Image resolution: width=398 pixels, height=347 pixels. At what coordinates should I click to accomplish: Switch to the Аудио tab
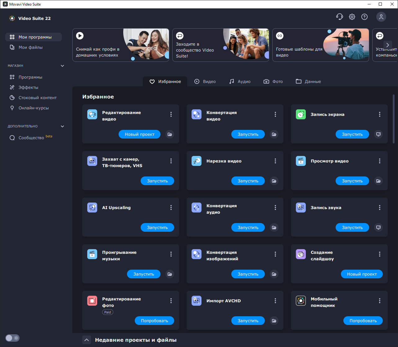click(x=240, y=81)
